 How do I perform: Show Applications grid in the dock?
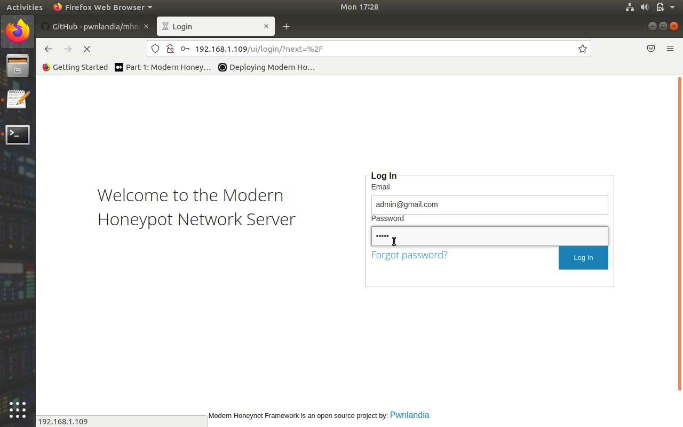[x=18, y=409]
